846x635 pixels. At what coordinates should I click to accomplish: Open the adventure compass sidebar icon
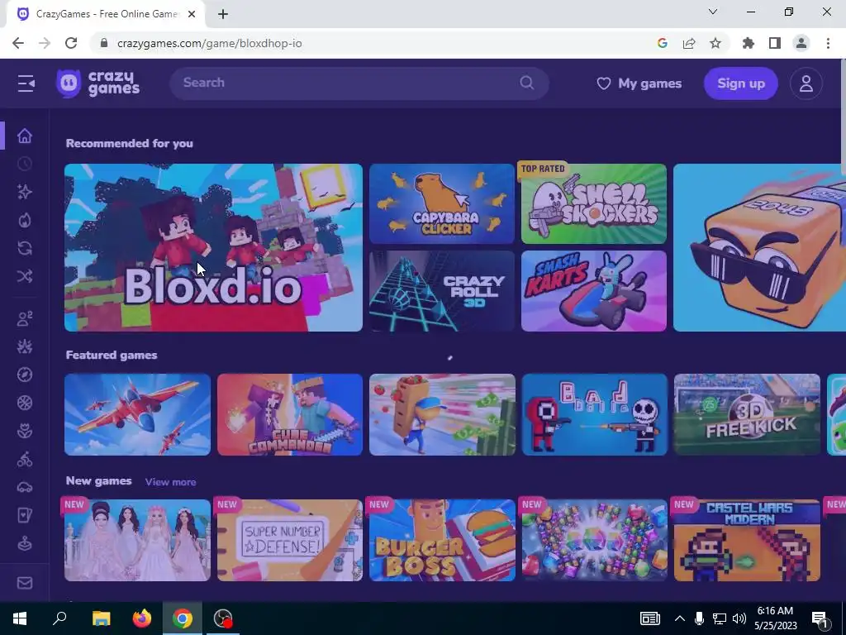pos(25,375)
